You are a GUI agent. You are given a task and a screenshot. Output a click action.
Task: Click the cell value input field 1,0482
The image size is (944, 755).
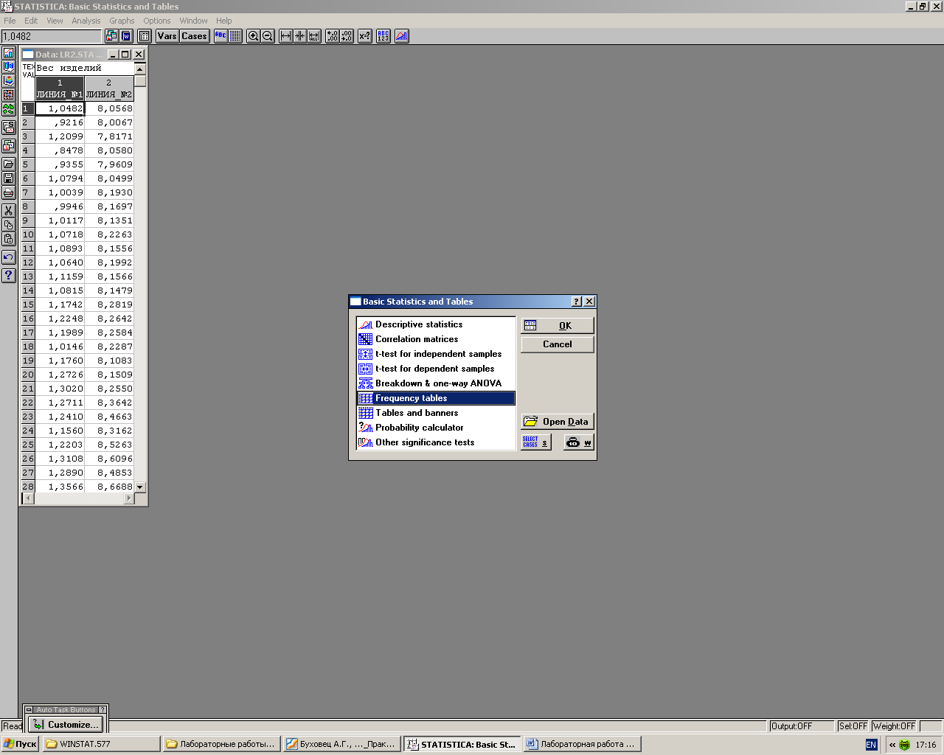pos(51,36)
